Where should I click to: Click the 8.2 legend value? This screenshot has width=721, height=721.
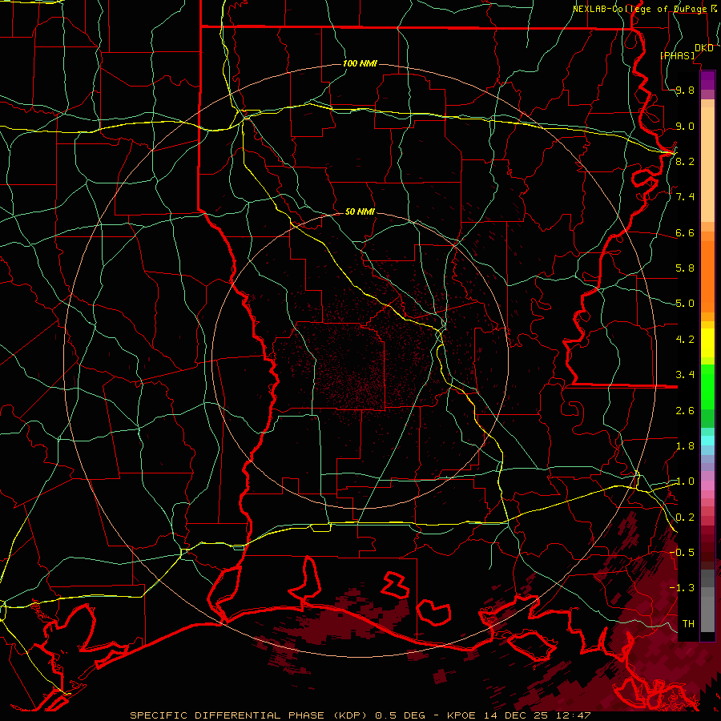(x=685, y=161)
